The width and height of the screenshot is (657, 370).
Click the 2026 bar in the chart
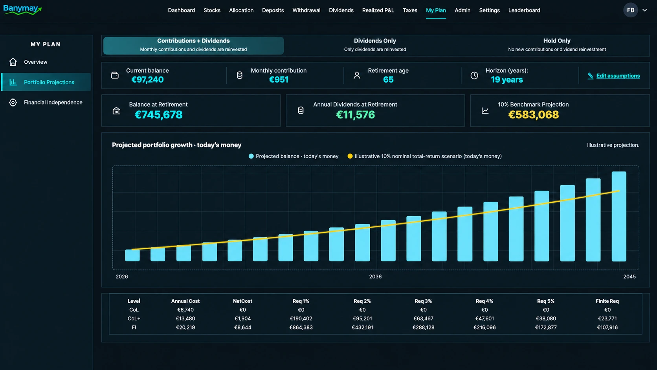[132, 255]
